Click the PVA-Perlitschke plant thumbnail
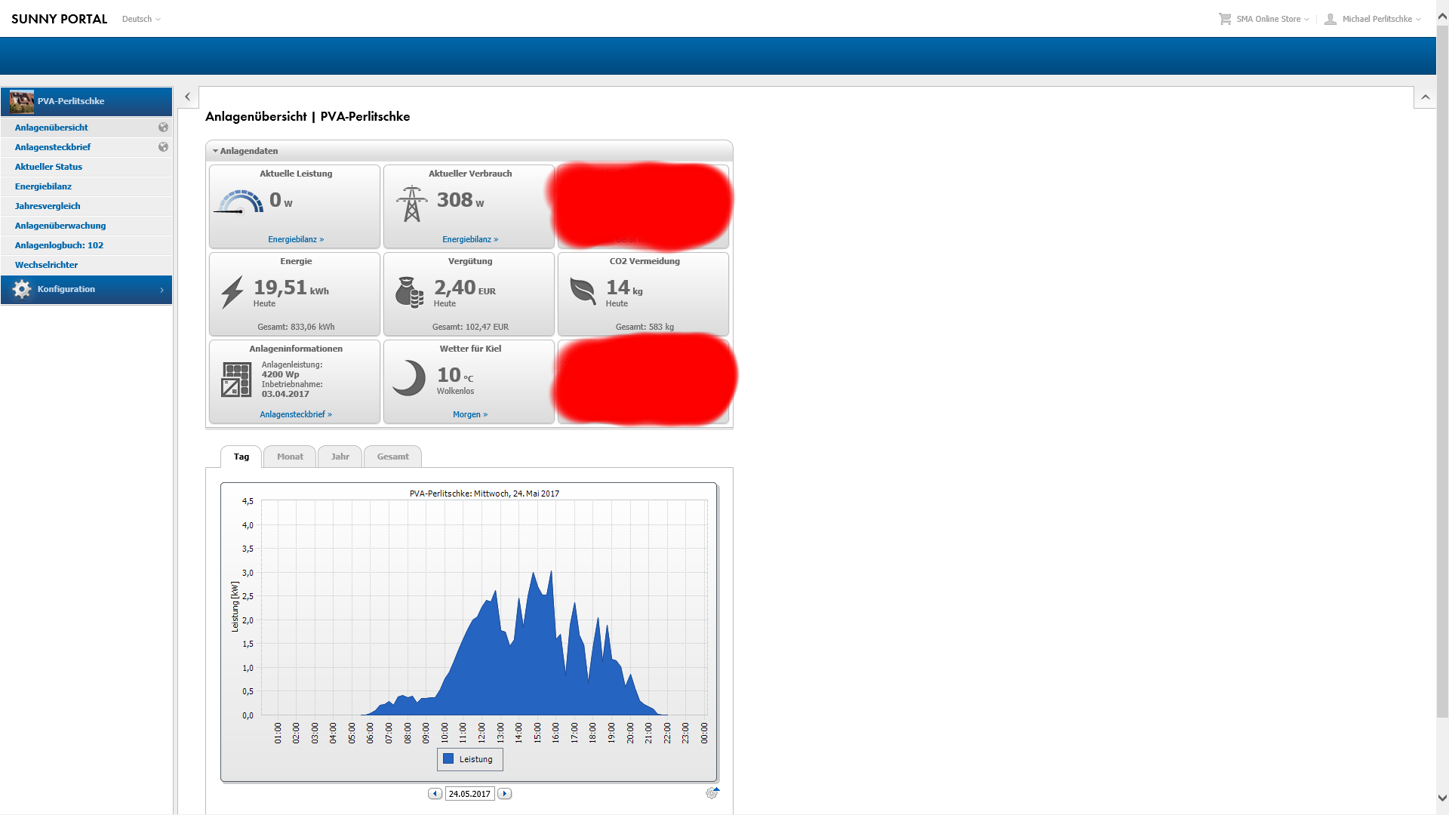The height and width of the screenshot is (815, 1449). point(22,101)
